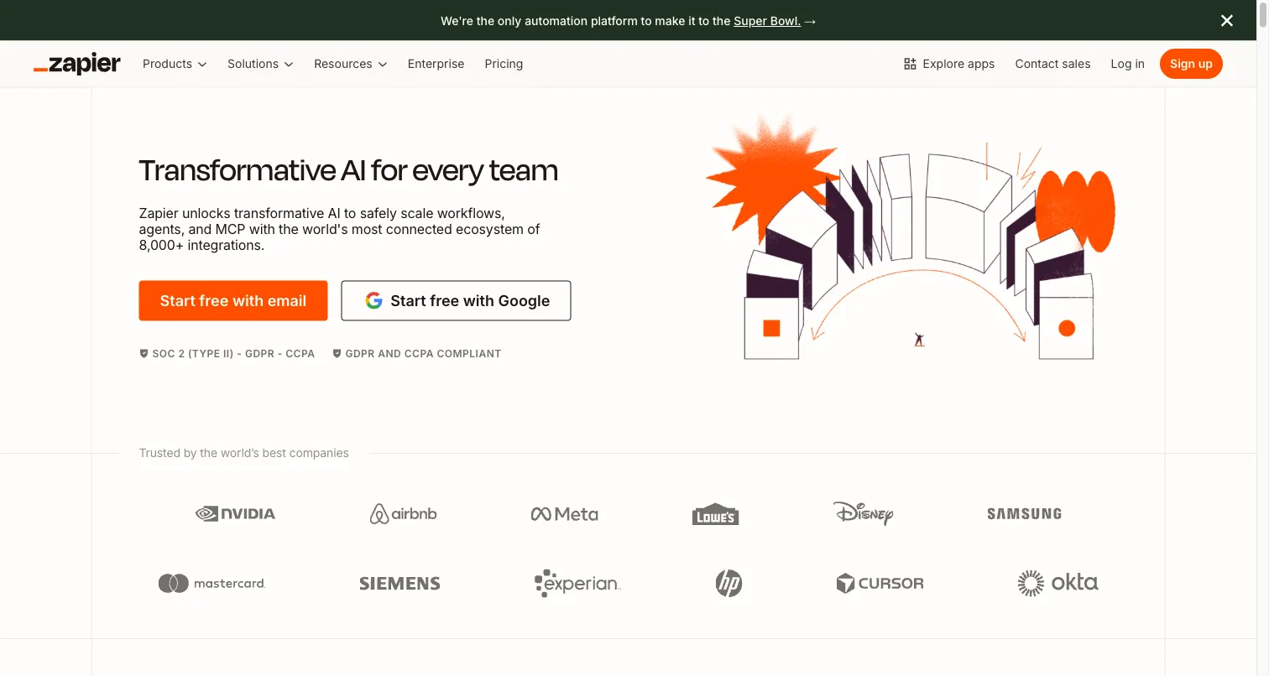The height and width of the screenshot is (676, 1269).
Task: Switch to the Enterprise menu item
Action: [x=436, y=64]
